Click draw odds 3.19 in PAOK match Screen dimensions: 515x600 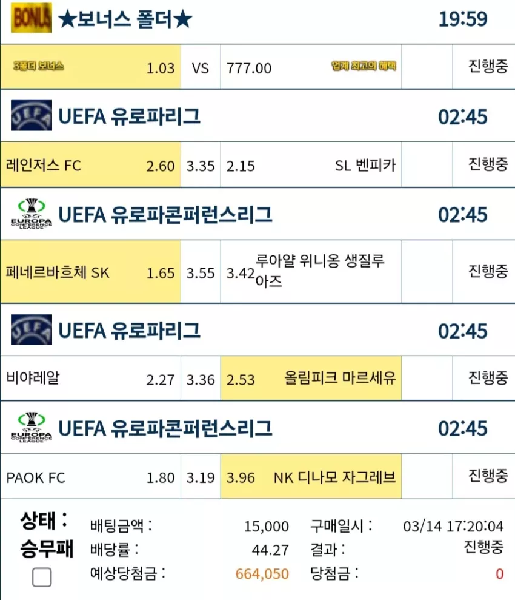(x=201, y=476)
